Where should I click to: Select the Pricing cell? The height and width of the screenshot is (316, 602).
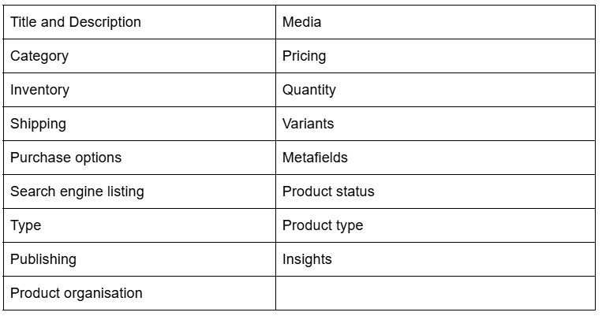pyautogui.click(x=436, y=56)
